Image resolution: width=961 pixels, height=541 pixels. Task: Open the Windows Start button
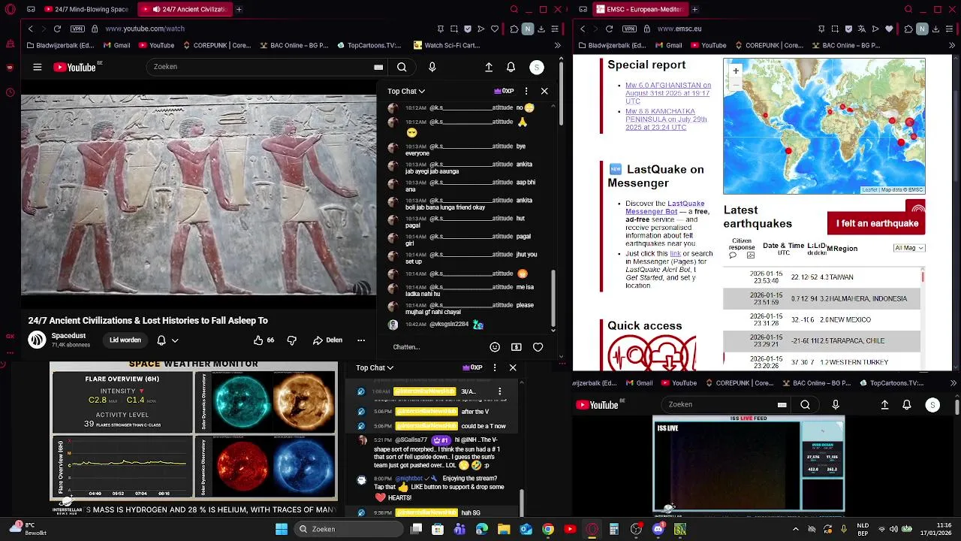pos(282,529)
